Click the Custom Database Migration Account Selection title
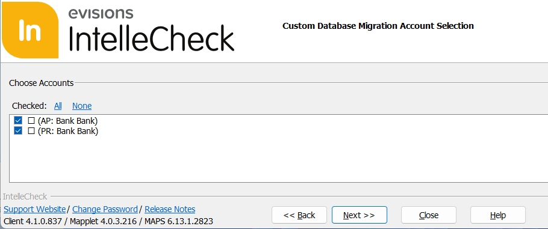The height and width of the screenshot is (229, 548). (x=378, y=26)
